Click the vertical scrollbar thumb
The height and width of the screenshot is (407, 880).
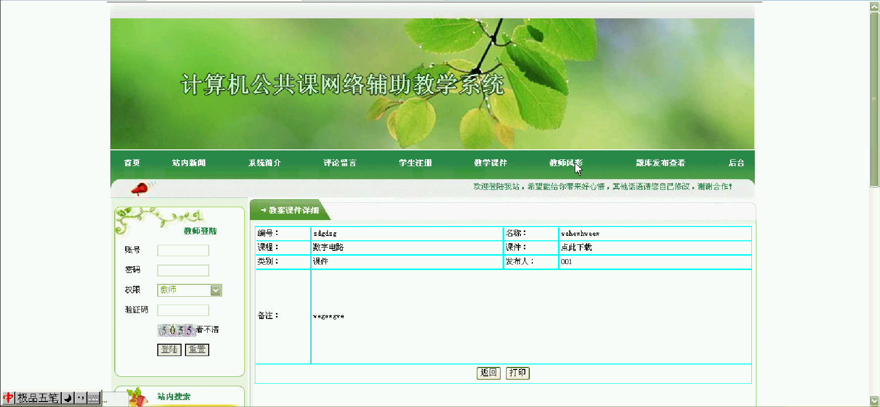tap(875, 99)
